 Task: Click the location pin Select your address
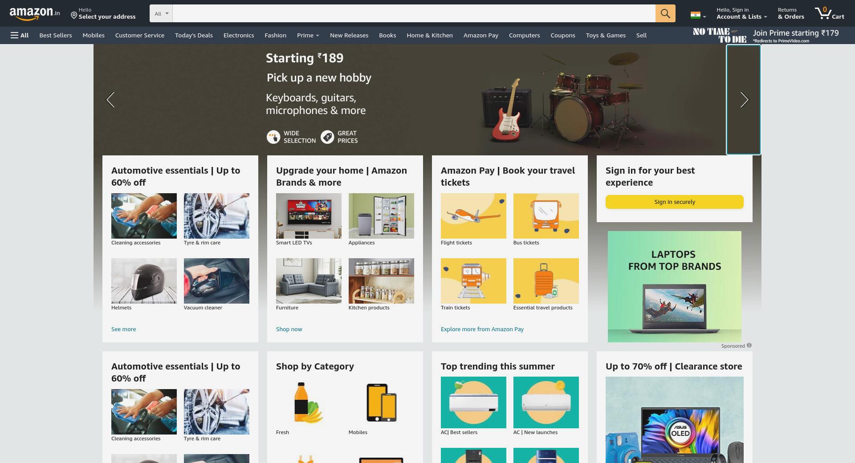(103, 13)
